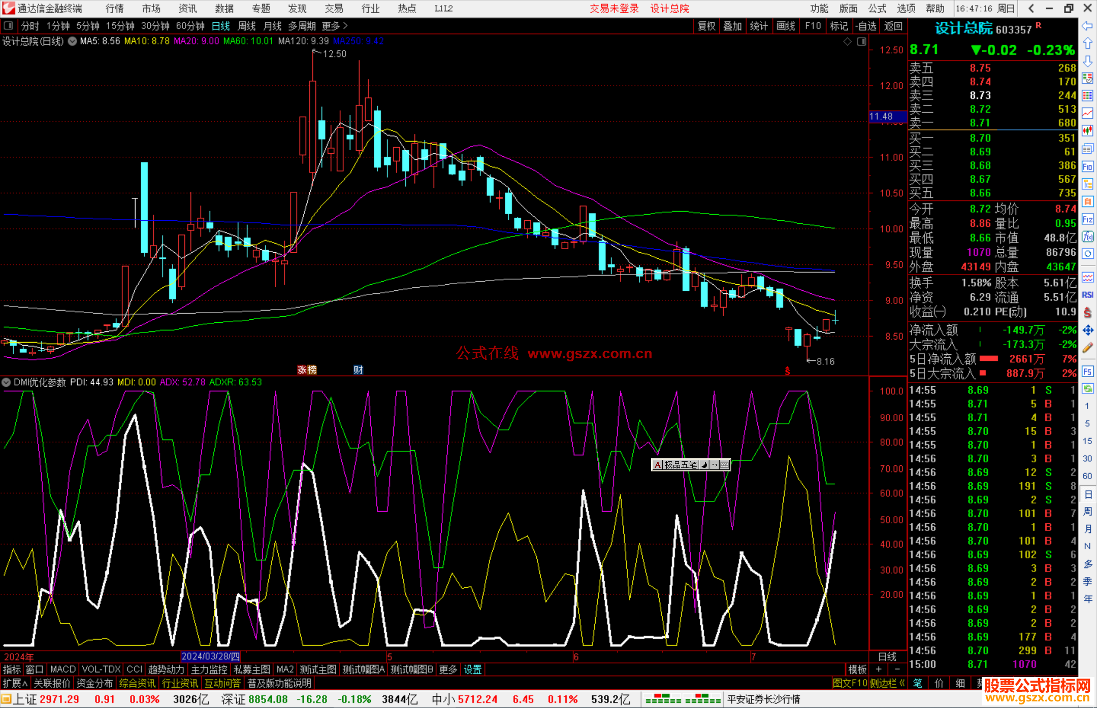
Task: Click the F12 sidebar icon
Action: coord(1087,219)
